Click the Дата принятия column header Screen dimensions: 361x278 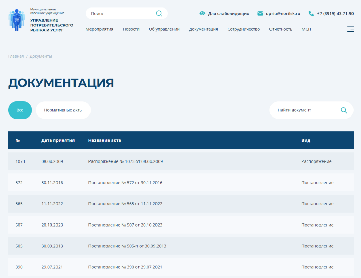click(58, 140)
